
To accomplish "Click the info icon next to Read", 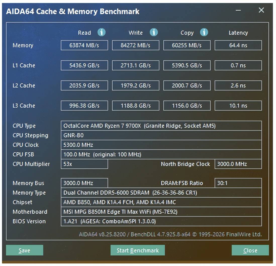I will pyautogui.click(x=101, y=32).
